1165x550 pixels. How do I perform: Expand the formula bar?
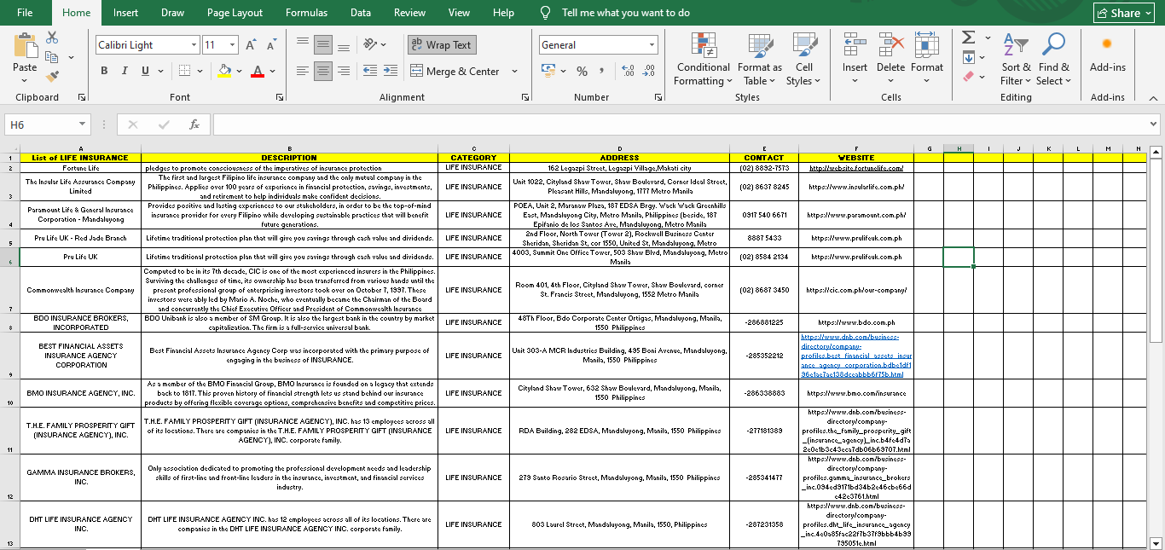(1154, 124)
